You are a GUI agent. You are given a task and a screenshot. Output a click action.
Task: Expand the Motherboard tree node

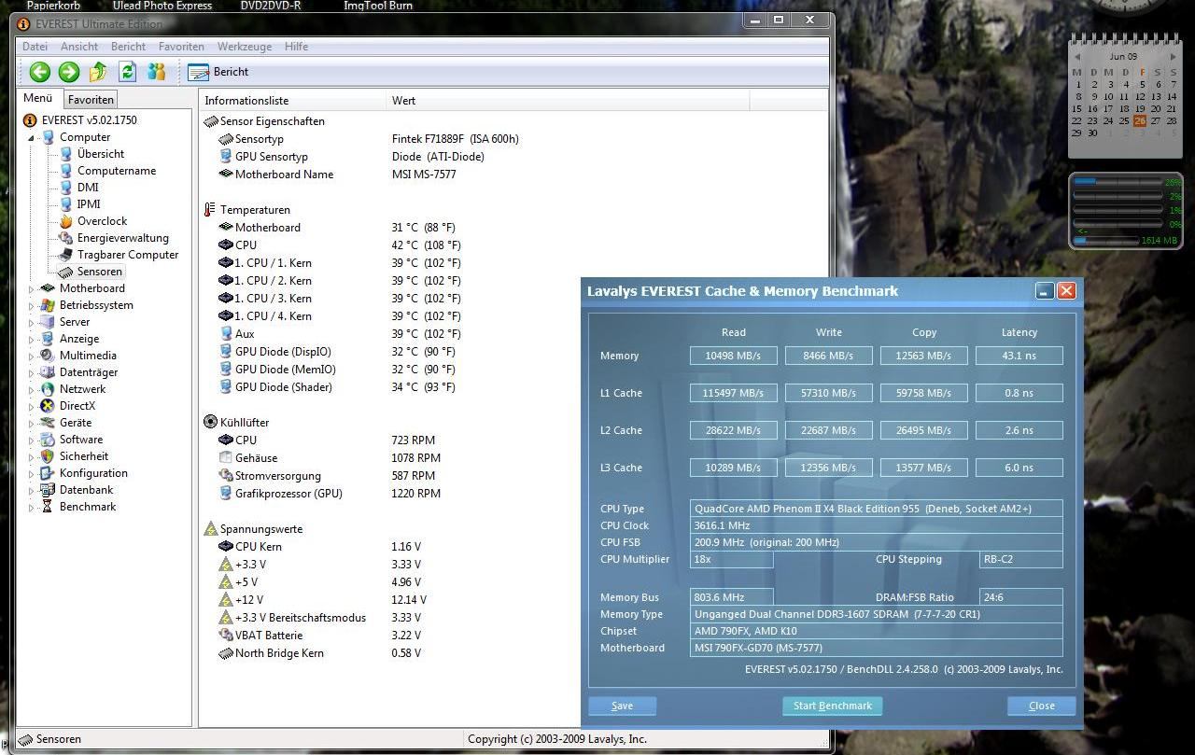click(x=31, y=289)
